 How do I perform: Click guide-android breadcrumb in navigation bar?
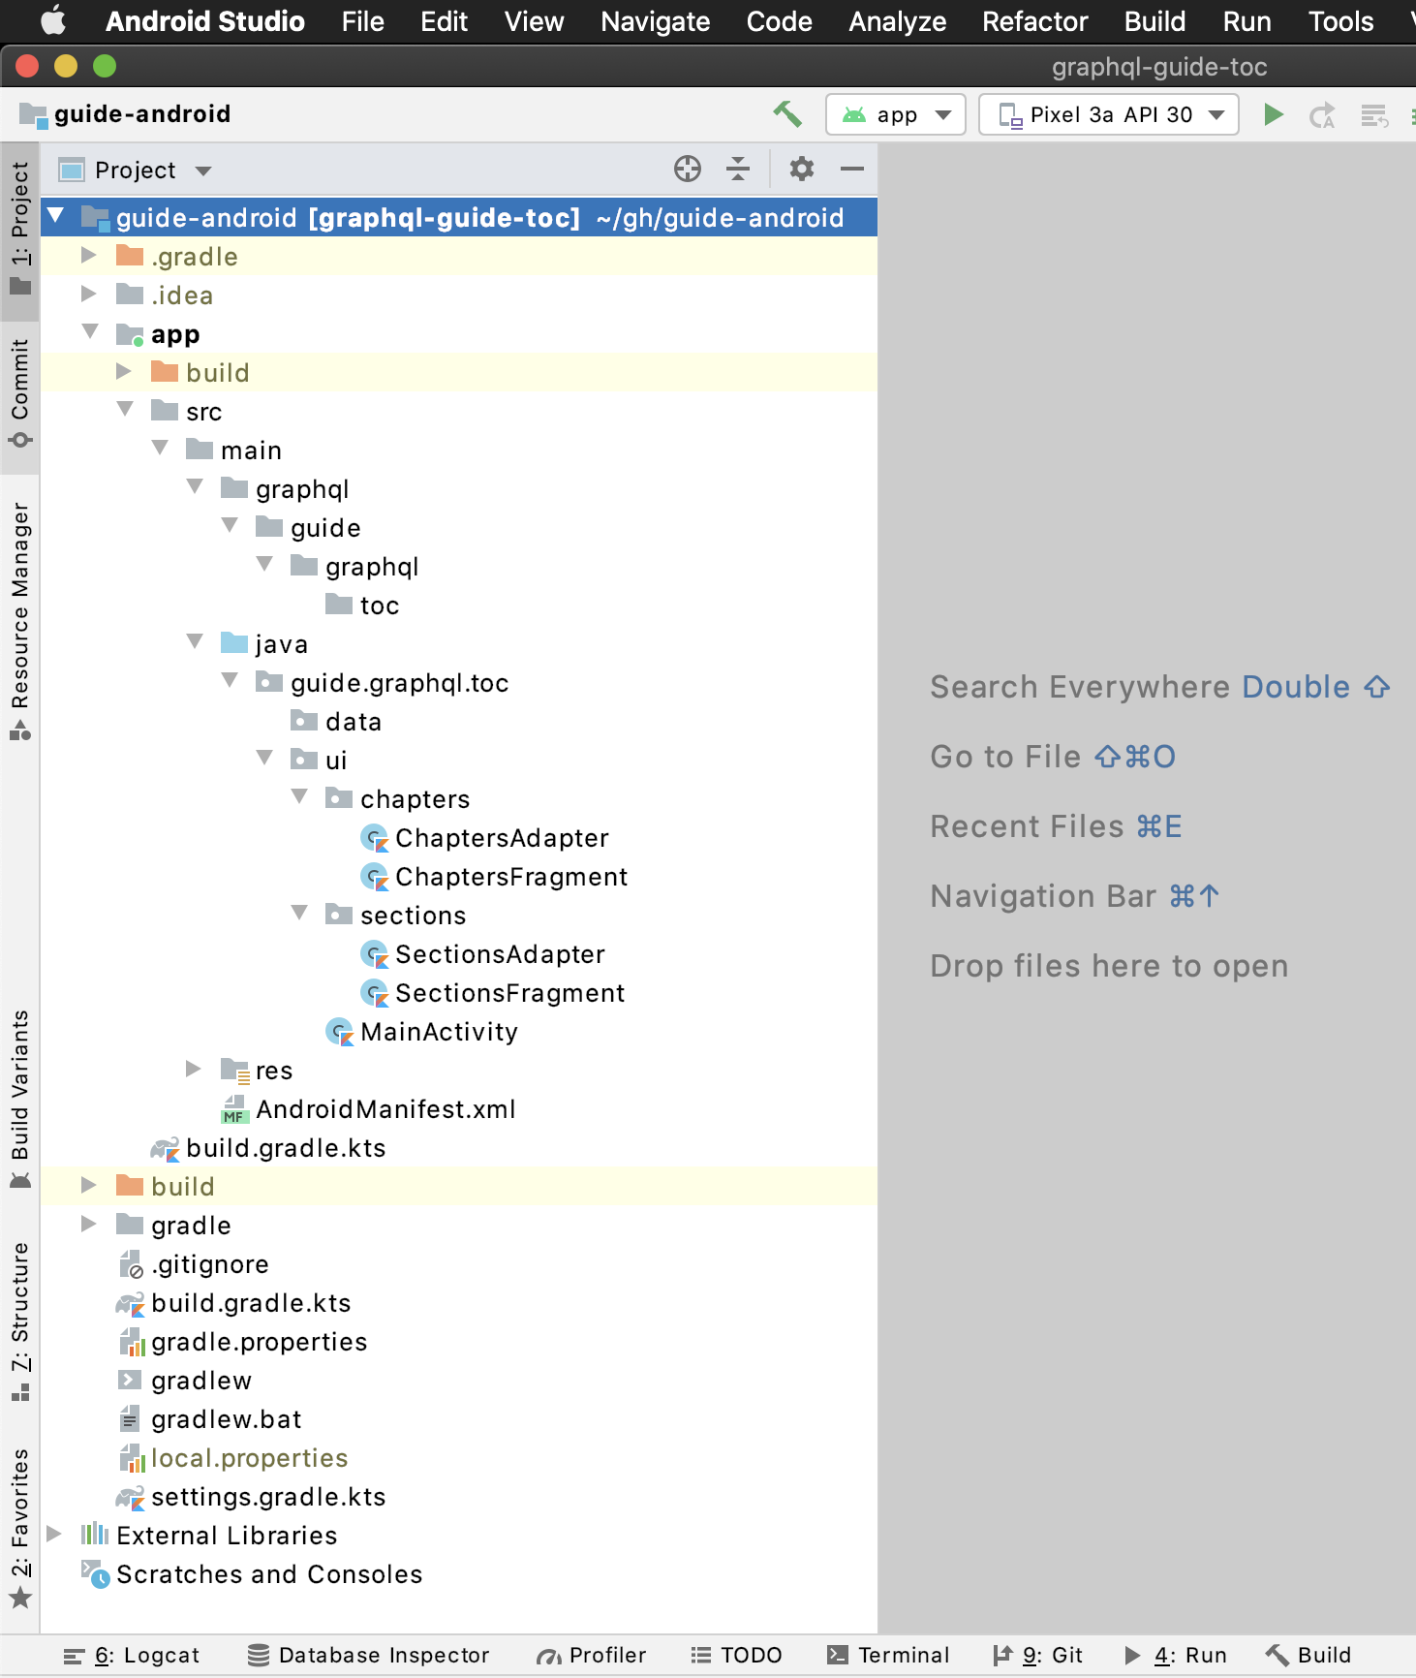click(x=126, y=114)
